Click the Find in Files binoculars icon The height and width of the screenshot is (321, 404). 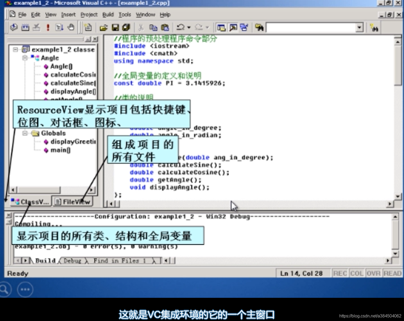pyautogui.click(x=259, y=27)
